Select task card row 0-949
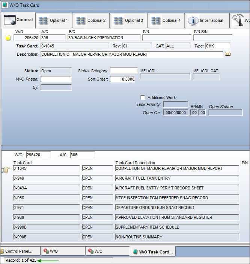Image resolution: width=250 pixels, height=264 pixels. coord(46,178)
